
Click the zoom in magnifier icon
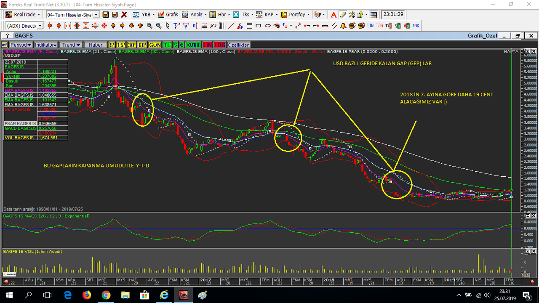149,26
